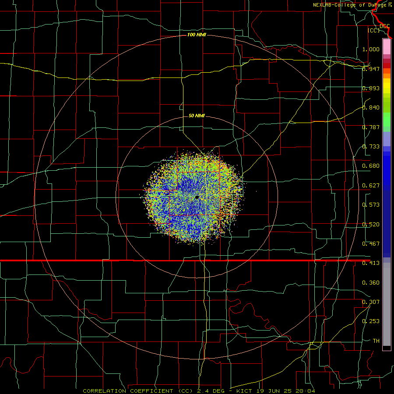Click the "[CC]" legend unit label
Screen dimensions: 394x394
pyautogui.click(x=374, y=30)
